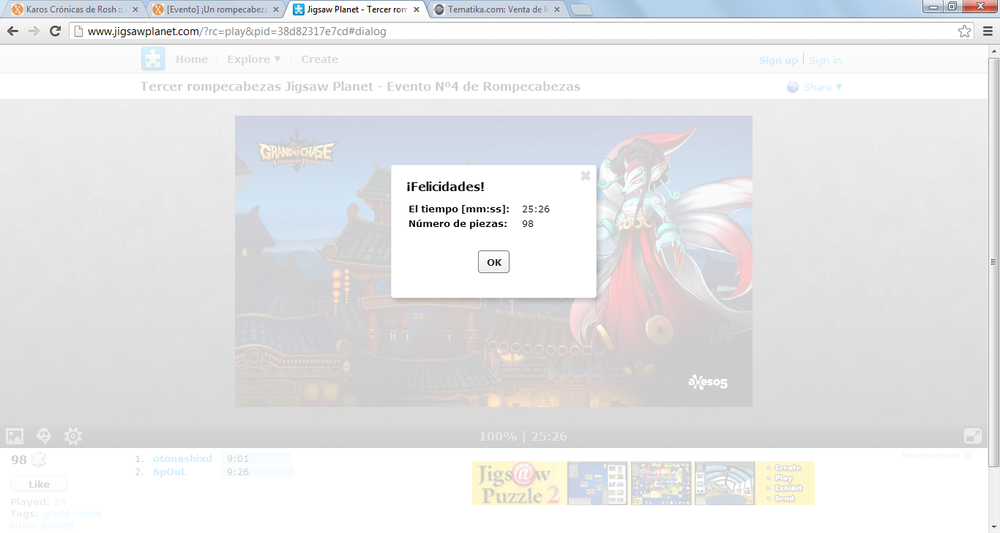Click the Sign up link

click(x=778, y=60)
